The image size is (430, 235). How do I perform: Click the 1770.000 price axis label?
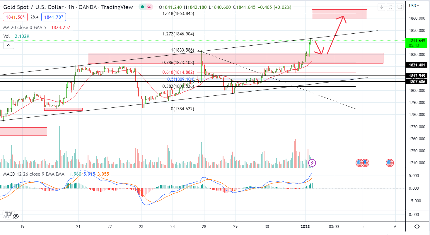417,127
